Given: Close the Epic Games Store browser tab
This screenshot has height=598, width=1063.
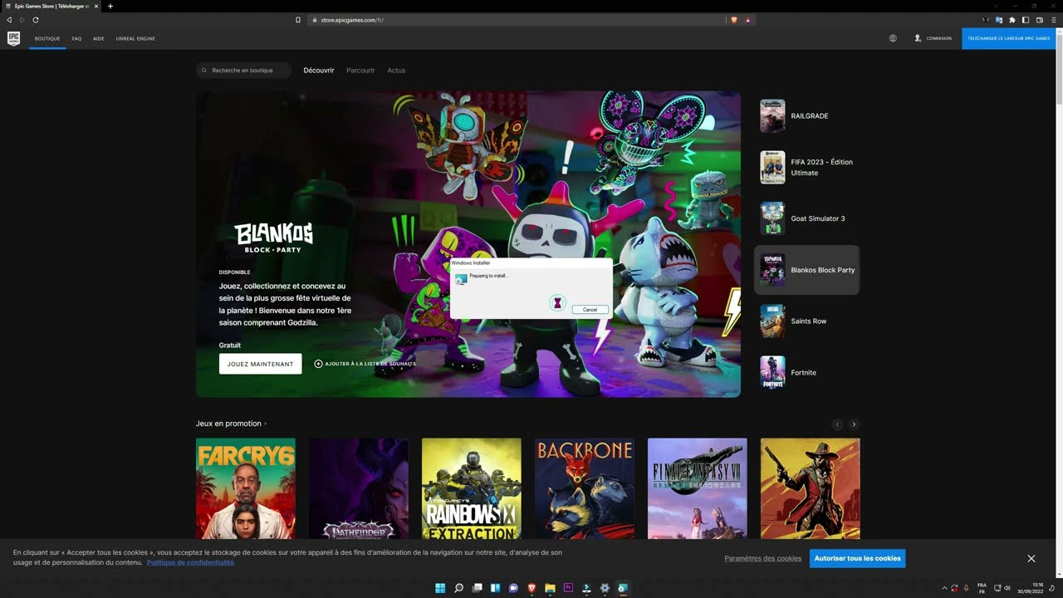Looking at the screenshot, I should pos(96,6).
